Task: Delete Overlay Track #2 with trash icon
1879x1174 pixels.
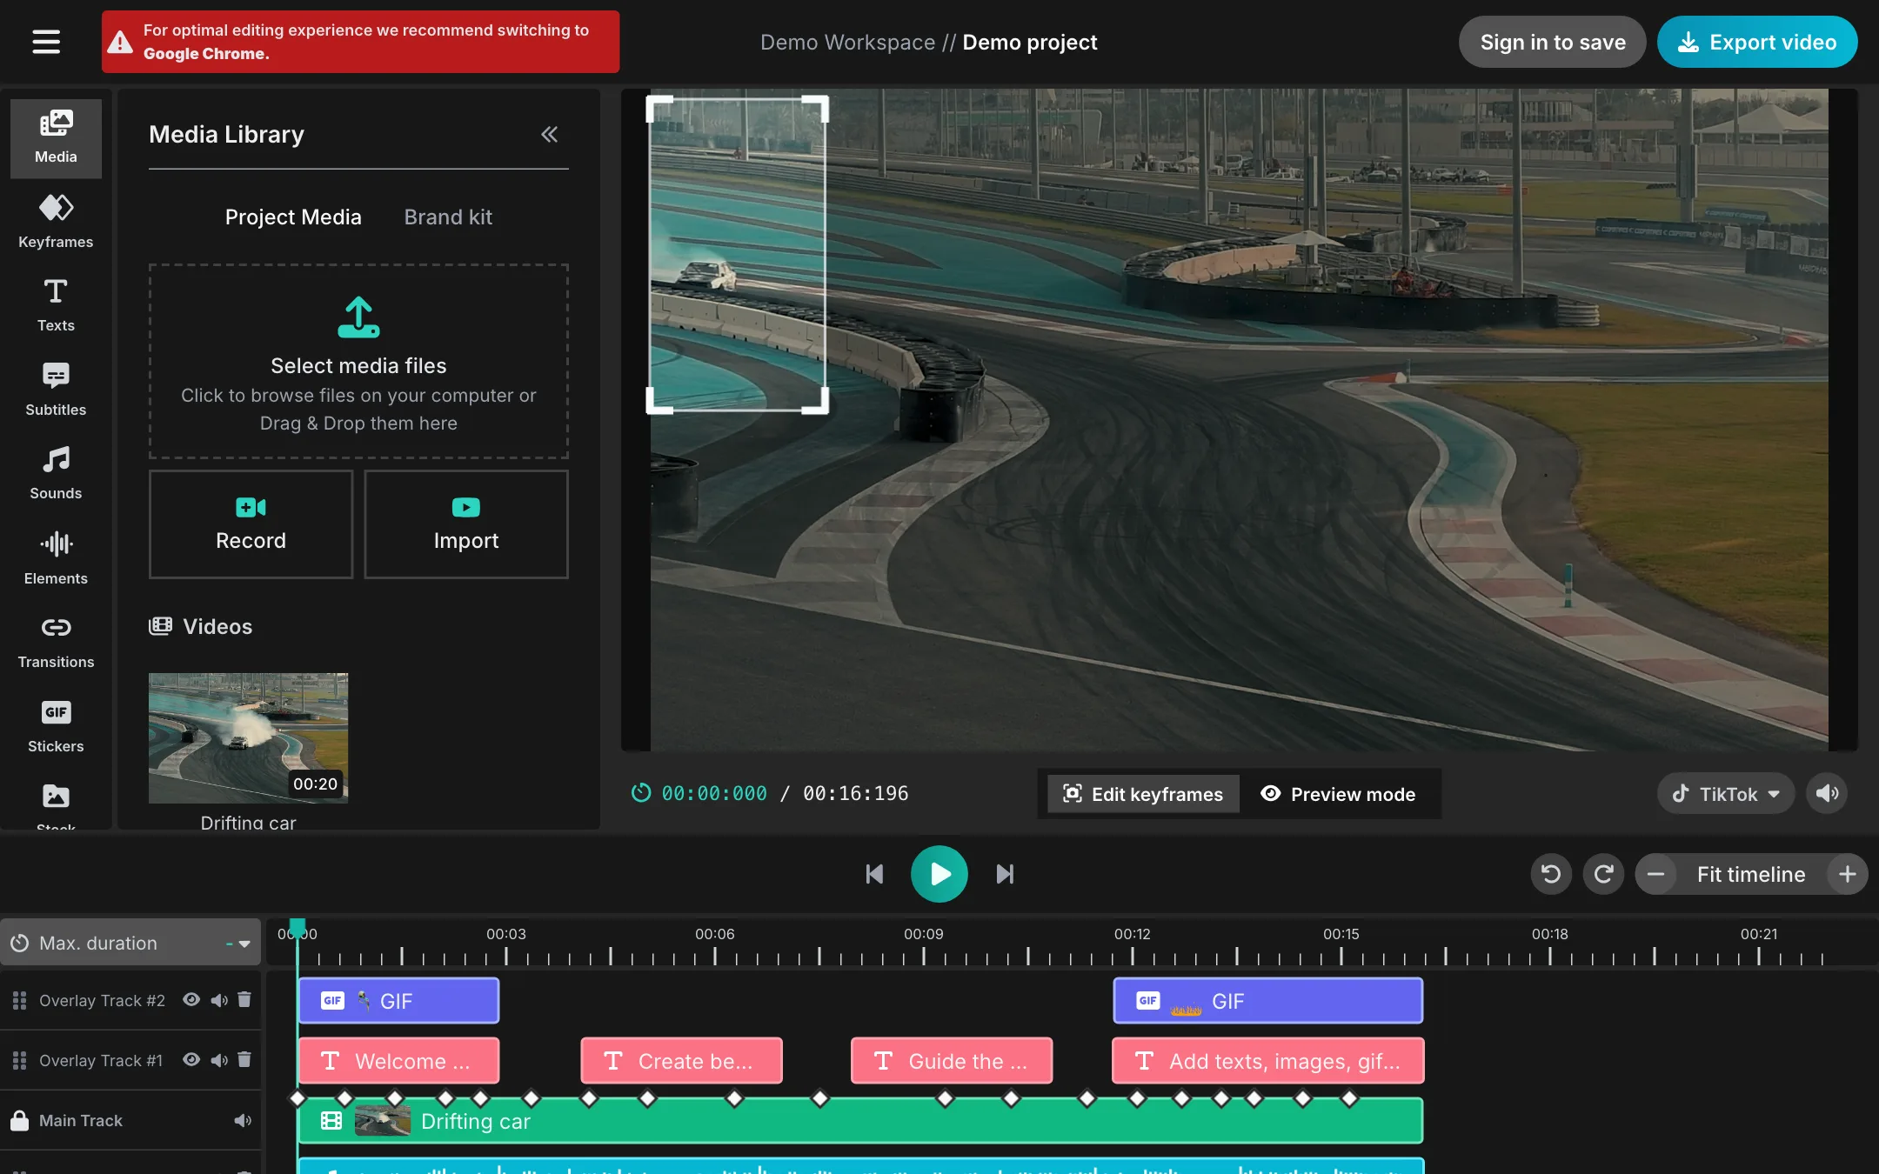Action: point(244,1000)
